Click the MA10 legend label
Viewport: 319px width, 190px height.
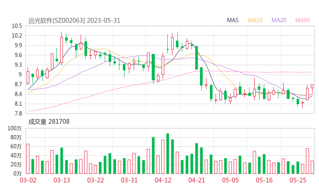(x=255, y=20)
